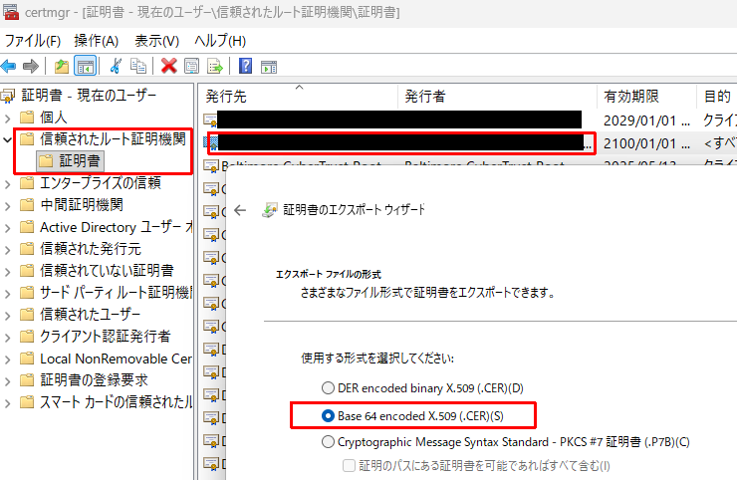The width and height of the screenshot is (737, 480).
Task: Toggle the Show/Hide Console Tree icon
Action: tap(86, 66)
